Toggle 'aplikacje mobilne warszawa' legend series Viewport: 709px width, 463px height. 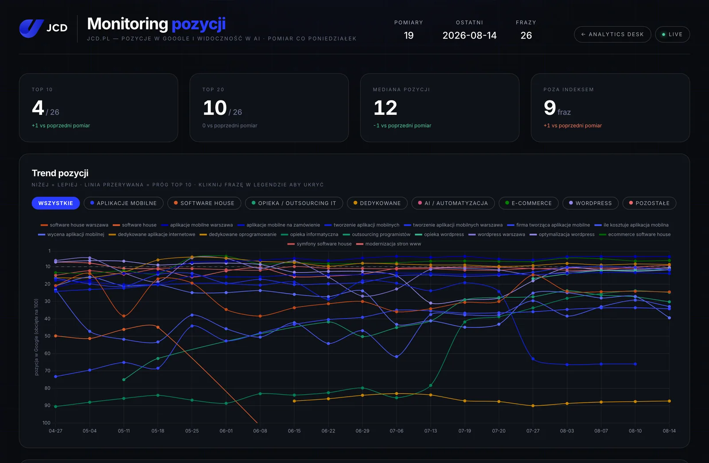(197, 225)
